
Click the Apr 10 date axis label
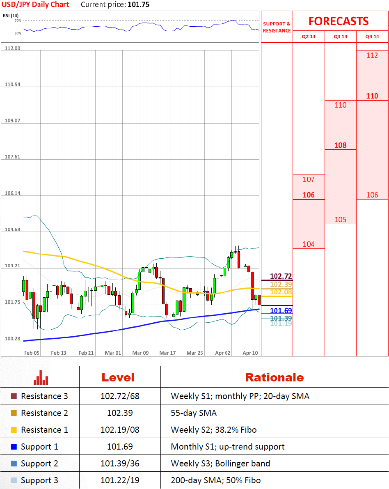[x=250, y=353]
